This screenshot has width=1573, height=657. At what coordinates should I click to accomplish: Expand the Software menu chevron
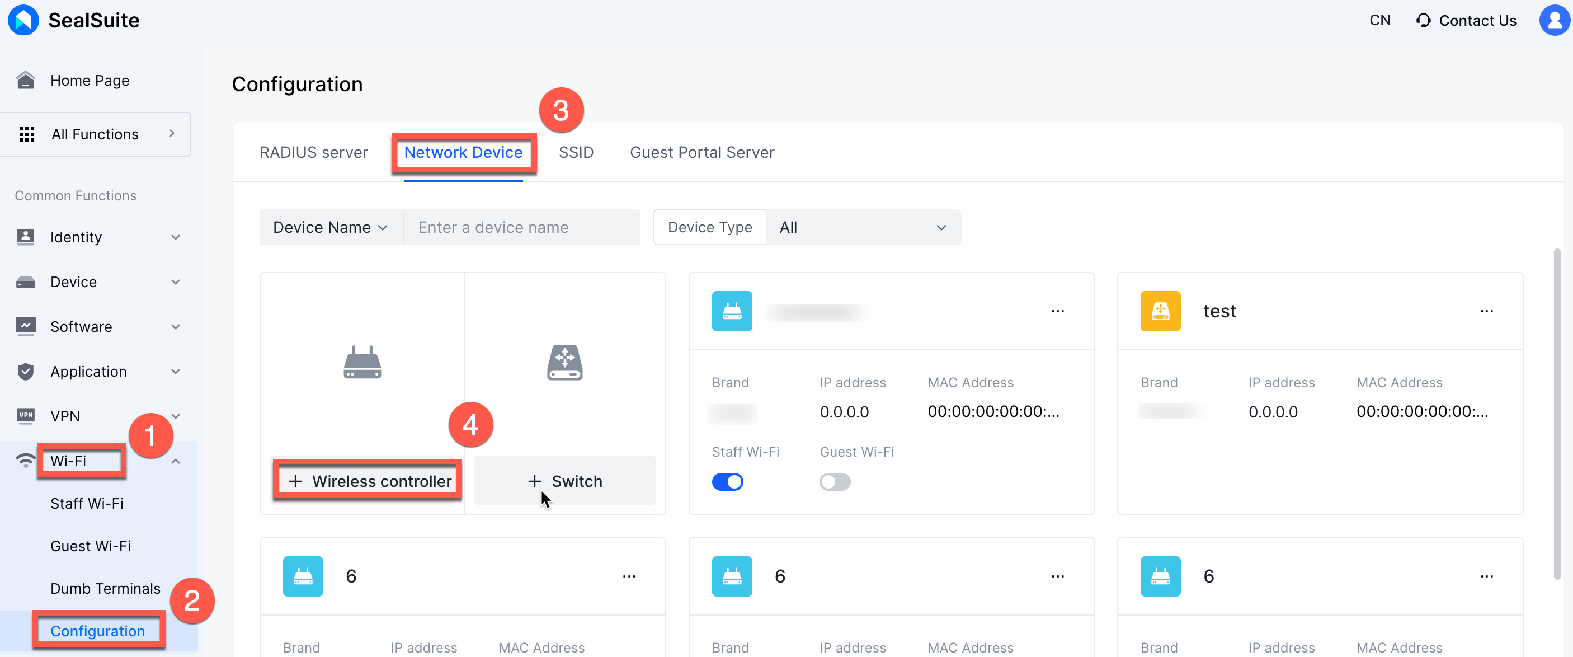click(x=176, y=326)
